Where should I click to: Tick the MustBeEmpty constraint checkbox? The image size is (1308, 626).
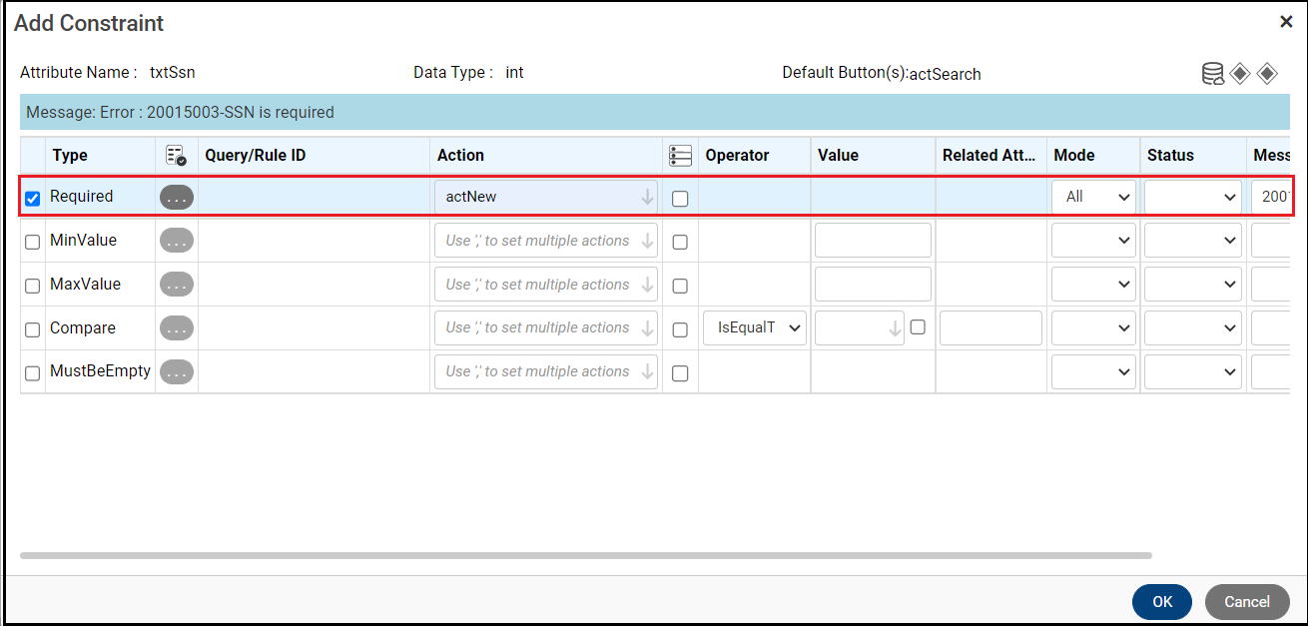pos(32,373)
